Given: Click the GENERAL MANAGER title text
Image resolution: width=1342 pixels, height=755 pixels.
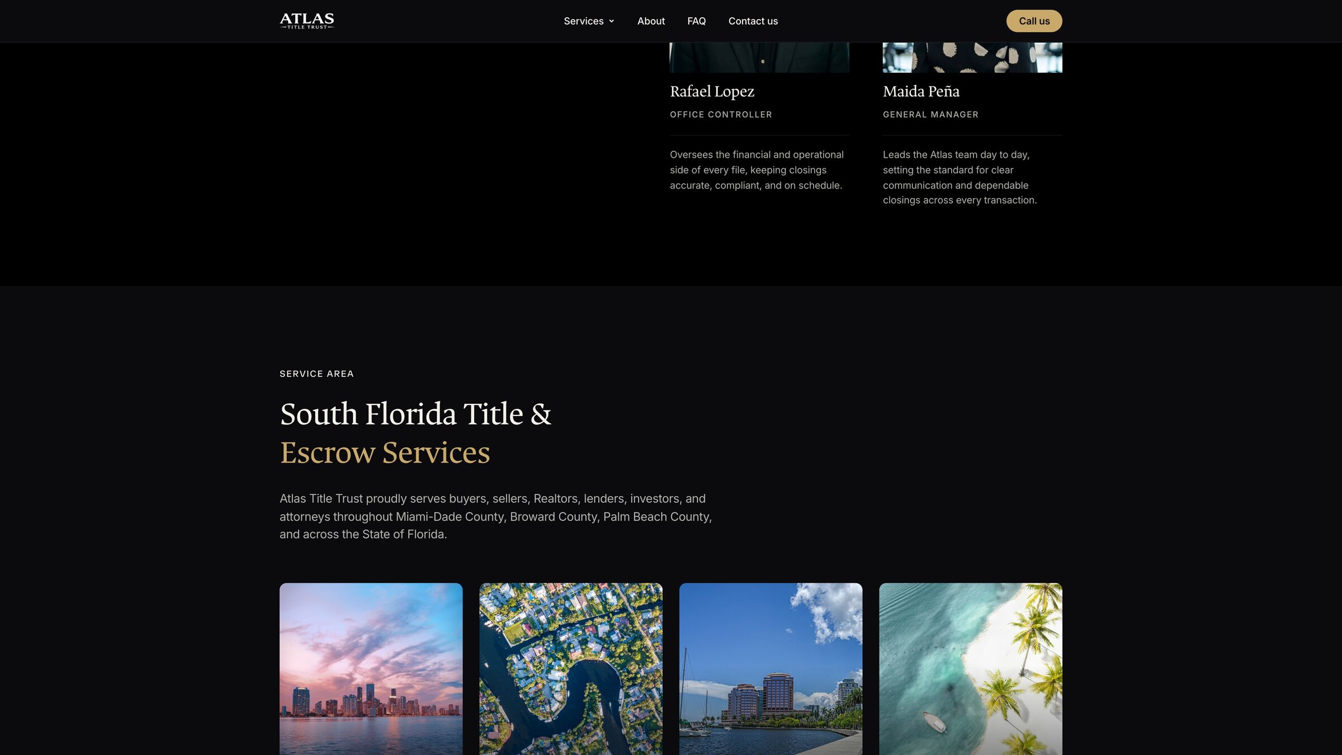Looking at the screenshot, I should (930, 114).
